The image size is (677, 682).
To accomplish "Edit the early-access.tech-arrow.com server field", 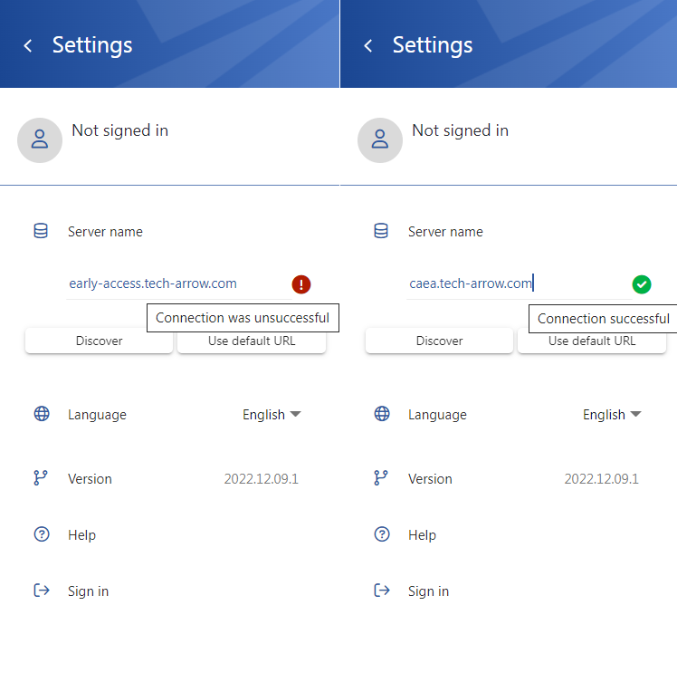I will coord(178,284).
